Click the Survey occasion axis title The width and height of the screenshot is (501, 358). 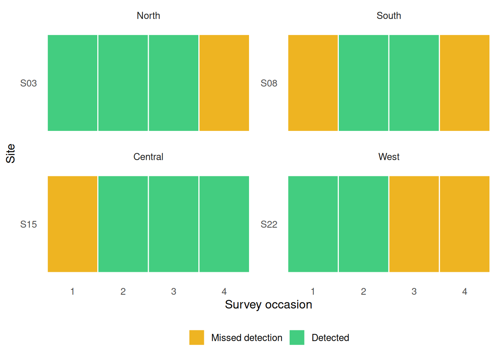pos(268,305)
